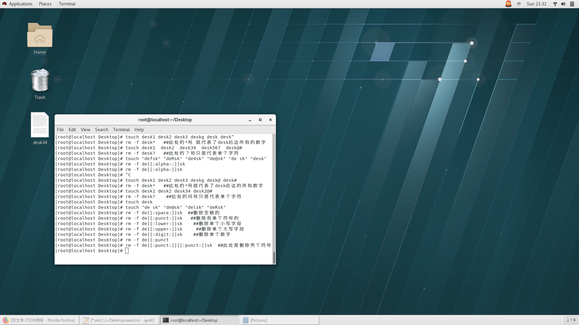Open the terminal Edit menu

click(72, 130)
